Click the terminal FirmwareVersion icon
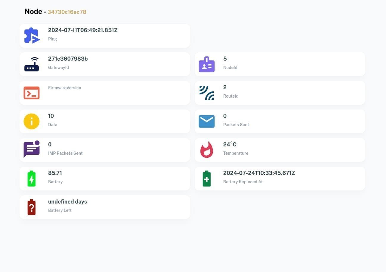 (x=32, y=93)
